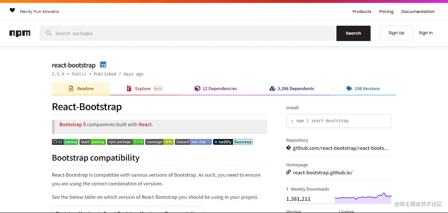This screenshot has height=213, width=448.
Task: Open the CI passing badge
Action: (65, 142)
